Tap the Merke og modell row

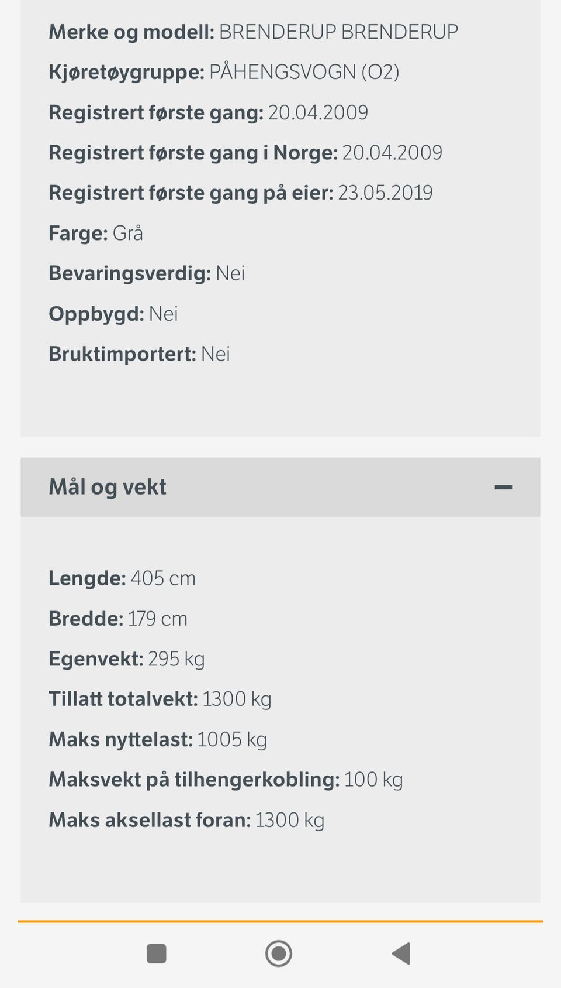click(x=253, y=32)
